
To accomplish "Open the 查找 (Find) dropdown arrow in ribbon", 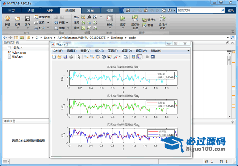I will coord(68,28).
